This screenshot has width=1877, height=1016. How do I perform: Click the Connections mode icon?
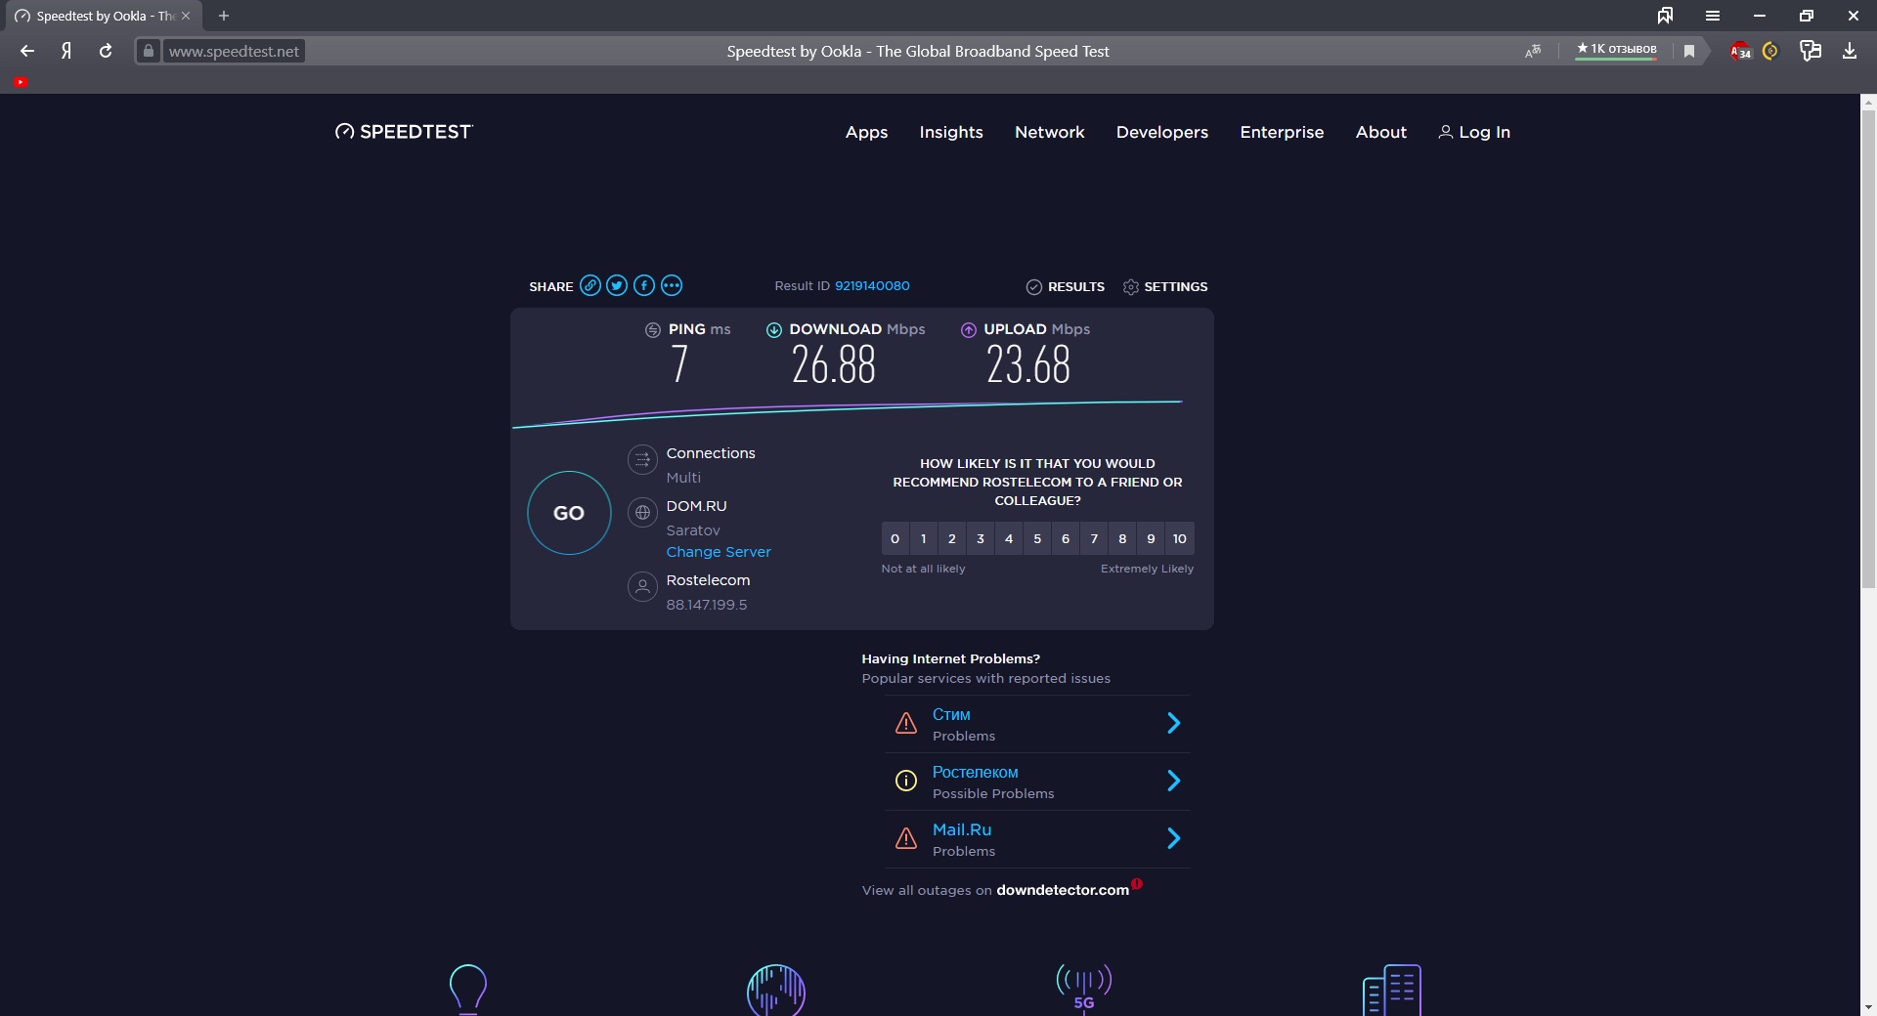point(642,459)
